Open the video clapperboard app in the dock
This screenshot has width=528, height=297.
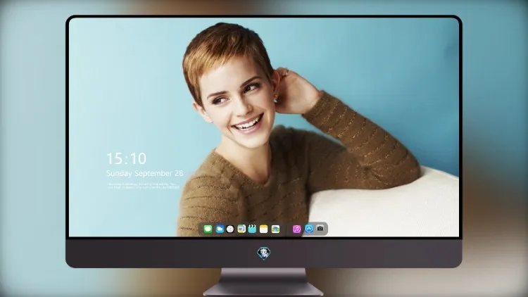[252, 229]
